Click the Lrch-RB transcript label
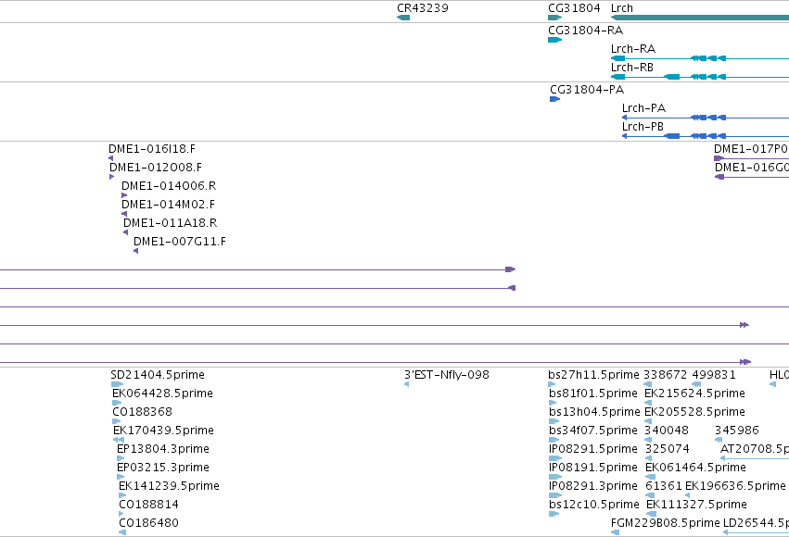789x537 pixels. point(632,68)
